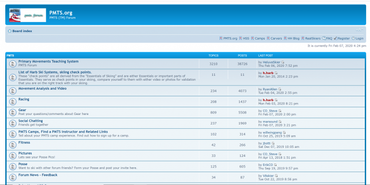Open the PMTS category header link
The width and height of the screenshot is (370, 185).
[10, 56]
